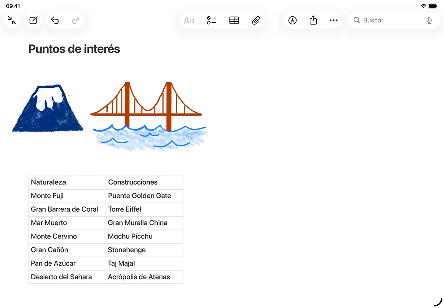Select the Naturaleza header cell
444x308 pixels.
point(67,182)
